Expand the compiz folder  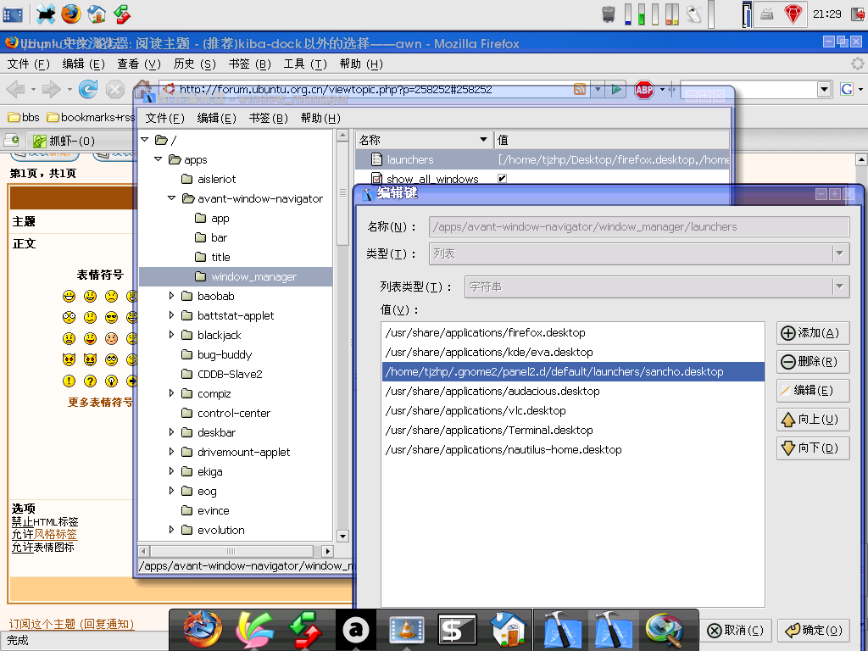pos(171,393)
